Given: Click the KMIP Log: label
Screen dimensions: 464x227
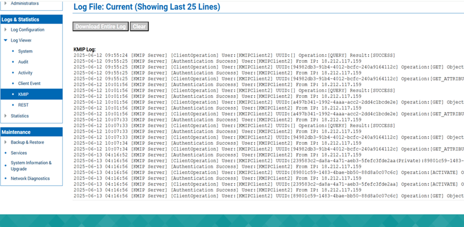Looking at the screenshot, I should pyautogui.click(x=84, y=50).
